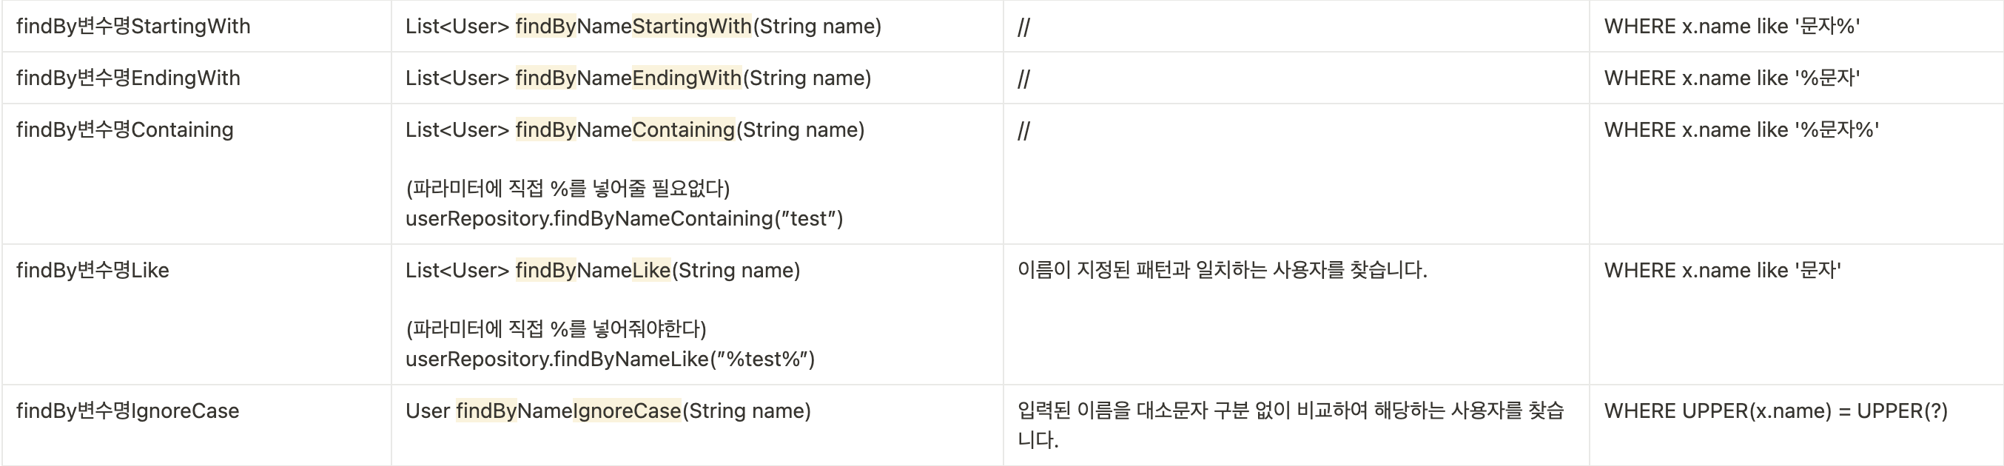Click highlighted findByNameIgnoreCase method text
This screenshot has width=2004, height=466.
pos(568,411)
